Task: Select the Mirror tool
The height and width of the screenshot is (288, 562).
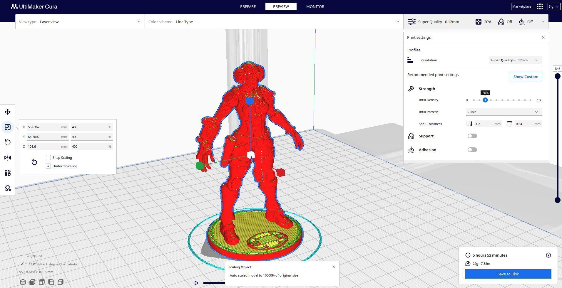Action: pyautogui.click(x=8, y=158)
